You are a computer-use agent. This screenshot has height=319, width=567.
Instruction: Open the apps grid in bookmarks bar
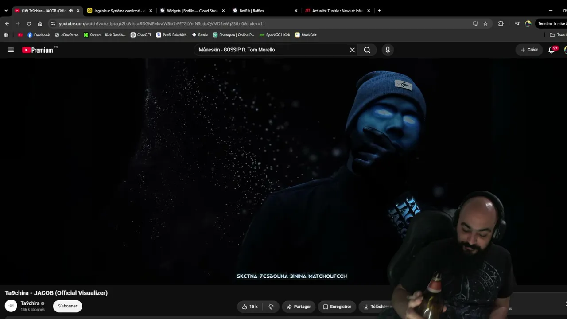pos(6,35)
